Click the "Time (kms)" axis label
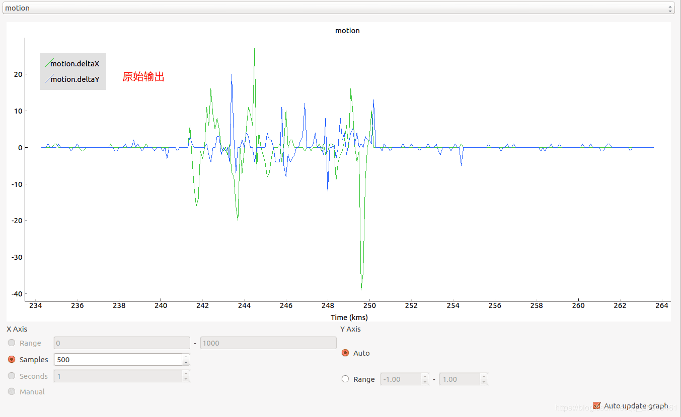 (349, 318)
